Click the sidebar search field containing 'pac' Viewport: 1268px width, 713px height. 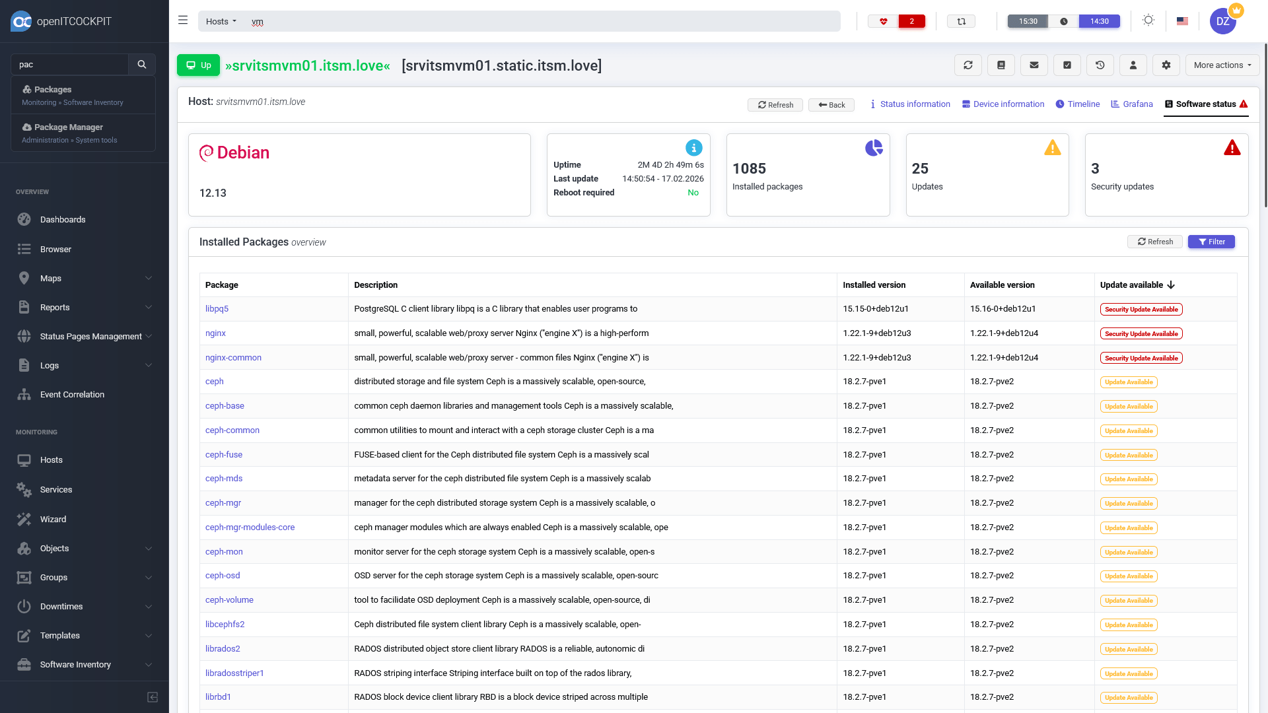[x=70, y=65]
